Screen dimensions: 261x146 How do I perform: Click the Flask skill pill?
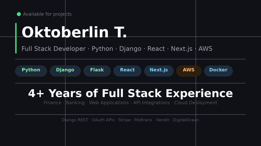pos(97,71)
